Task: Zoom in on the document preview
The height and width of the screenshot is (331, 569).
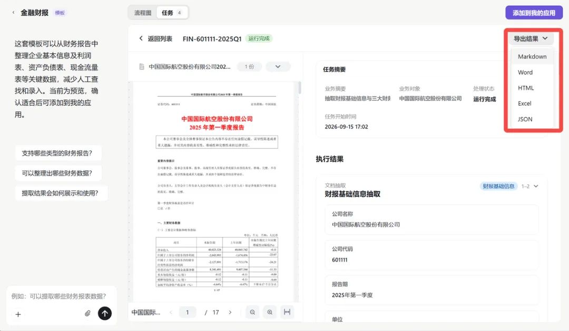Action: pos(270,312)
